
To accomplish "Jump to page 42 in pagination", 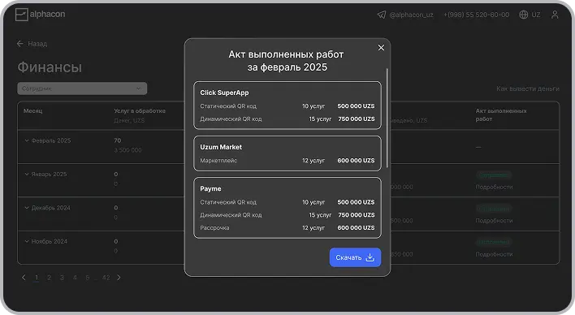I will click(106, 278).
